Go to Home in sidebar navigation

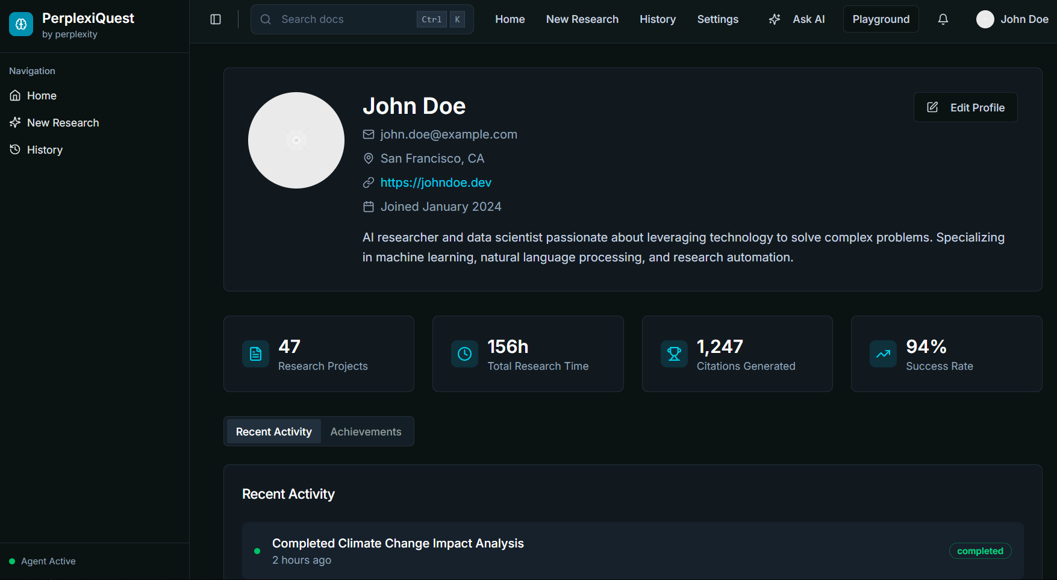click(42, 96)
